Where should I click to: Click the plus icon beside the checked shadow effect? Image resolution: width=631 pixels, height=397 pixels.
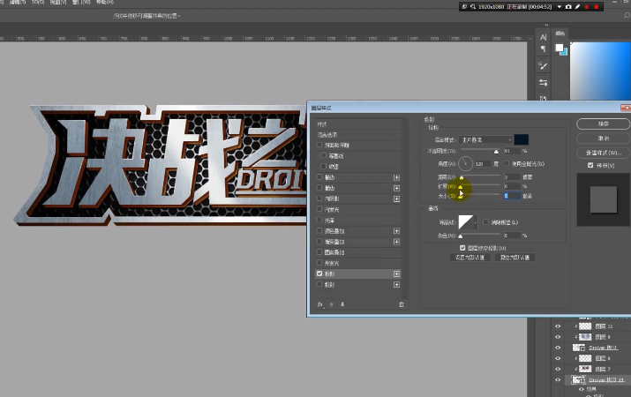tap(396, 274)
